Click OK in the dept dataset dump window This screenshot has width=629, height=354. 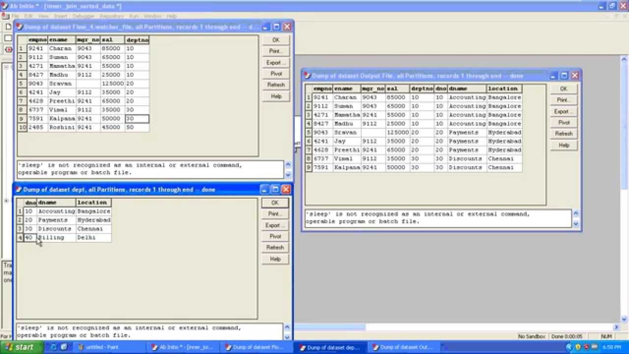click(275, 203)
